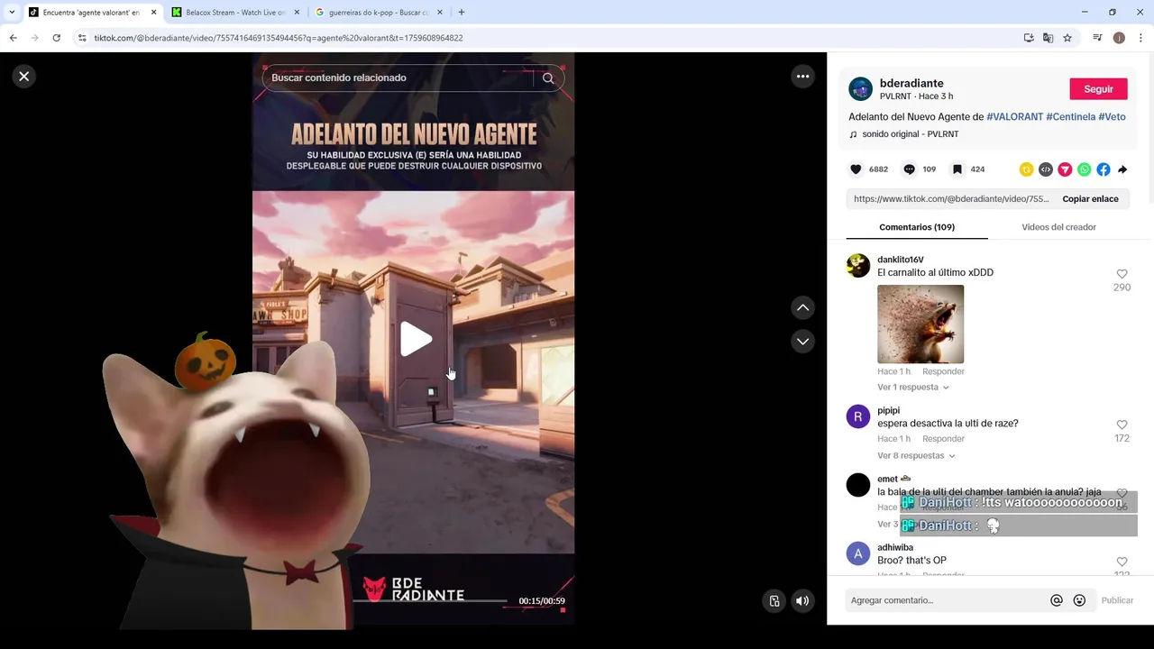Click the Publicar button to post comment
The image size is (1154, 649).
[1117, 600]
